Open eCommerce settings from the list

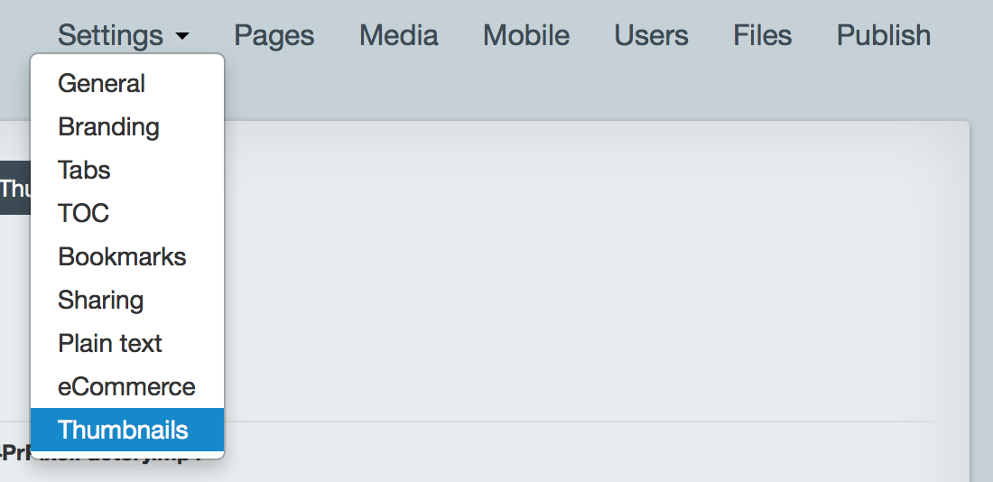click(x=127, y=386)
